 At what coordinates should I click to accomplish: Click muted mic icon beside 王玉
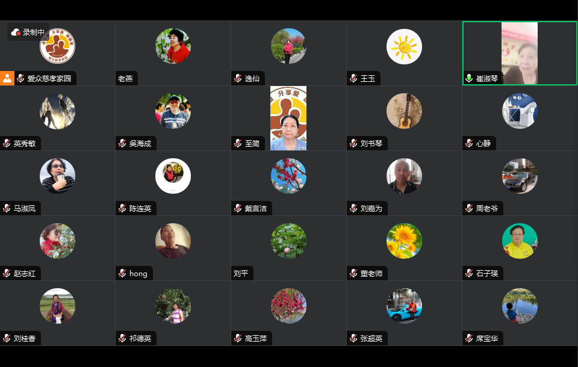353,78
